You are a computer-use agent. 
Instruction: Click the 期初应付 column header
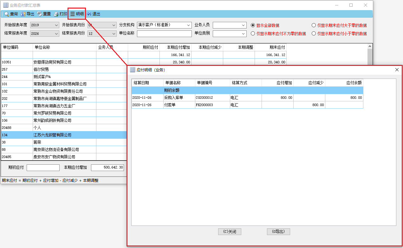point(144,47)
